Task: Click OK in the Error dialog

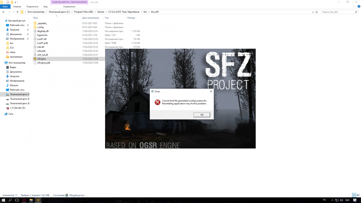Action: click(202, 115)
